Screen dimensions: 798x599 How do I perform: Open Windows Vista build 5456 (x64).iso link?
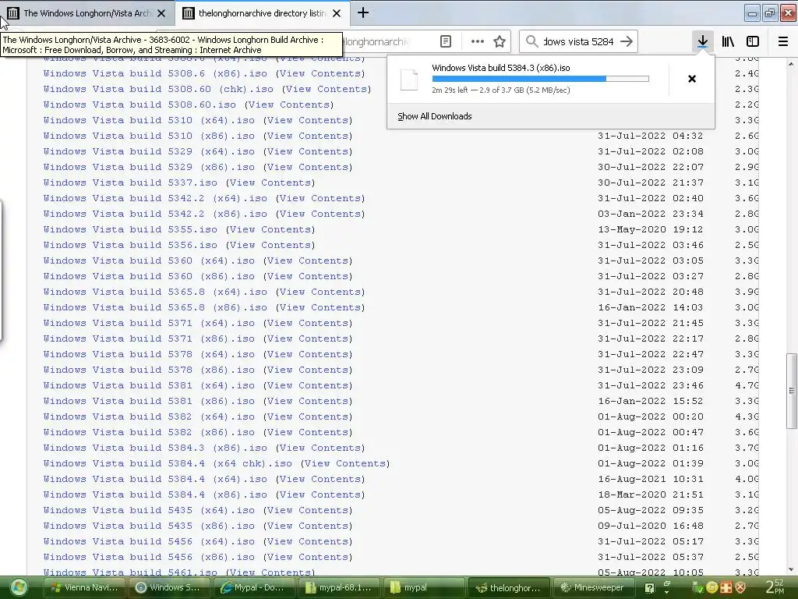click(149, 541)
